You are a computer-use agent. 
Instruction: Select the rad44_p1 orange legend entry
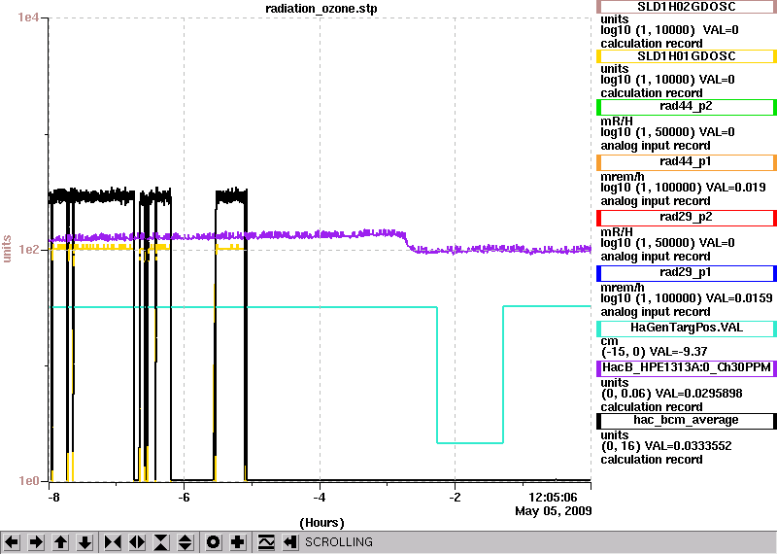tap(687, 162)
